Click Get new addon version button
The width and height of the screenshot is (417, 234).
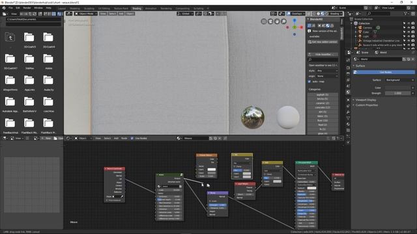[x=323, y=42]
